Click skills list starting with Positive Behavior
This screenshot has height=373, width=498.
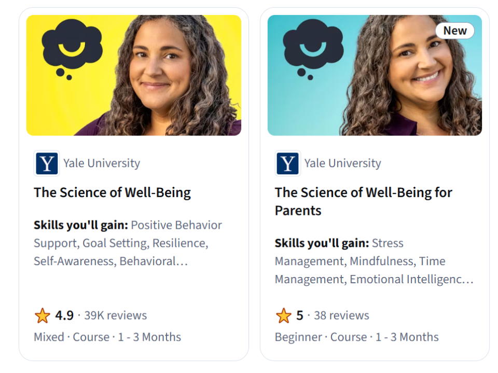click(x=128, y=243)
